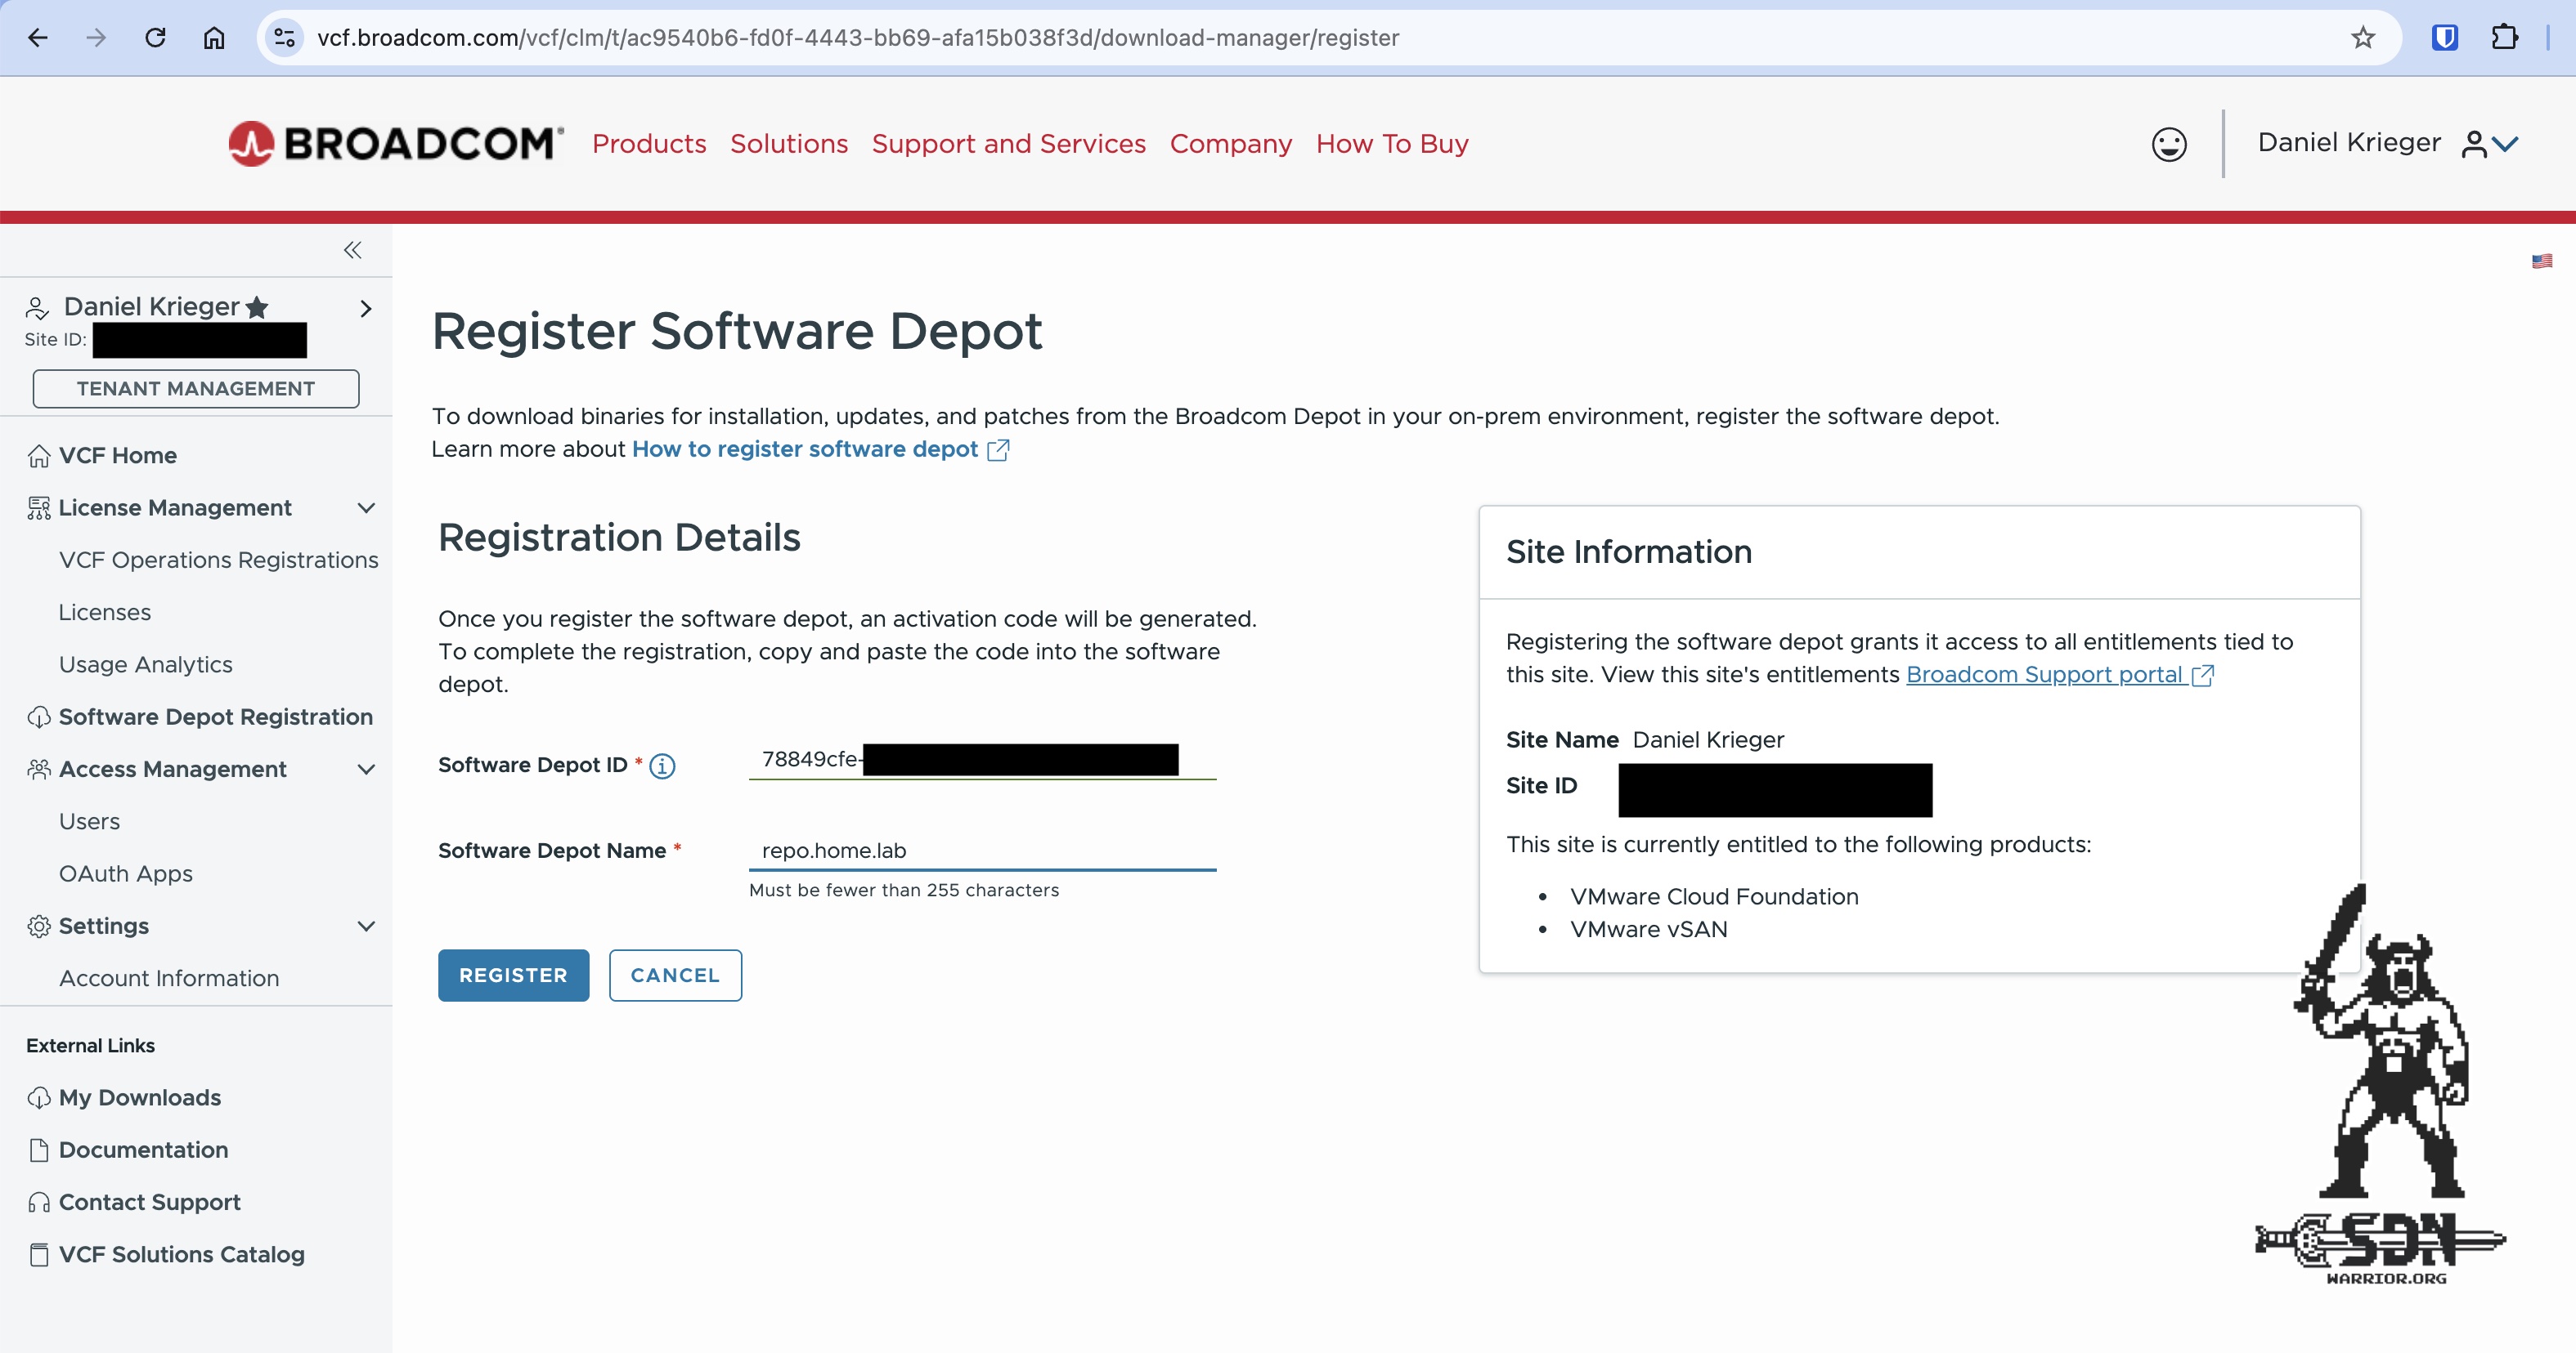Open the Company menu
This screenshot has height=1353, width=2576.
[x=1231, y=144]
